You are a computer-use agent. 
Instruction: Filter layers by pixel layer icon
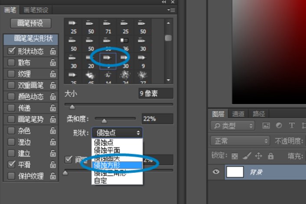[x=266, y=125]
